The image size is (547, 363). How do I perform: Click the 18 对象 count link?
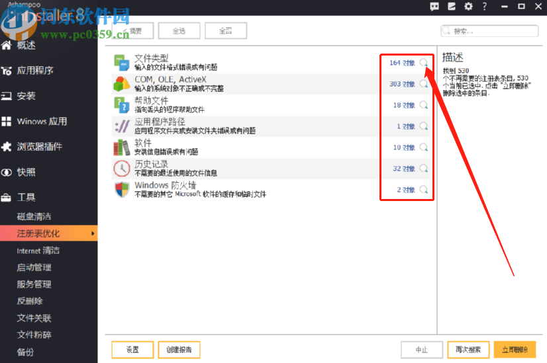[404, 105]
